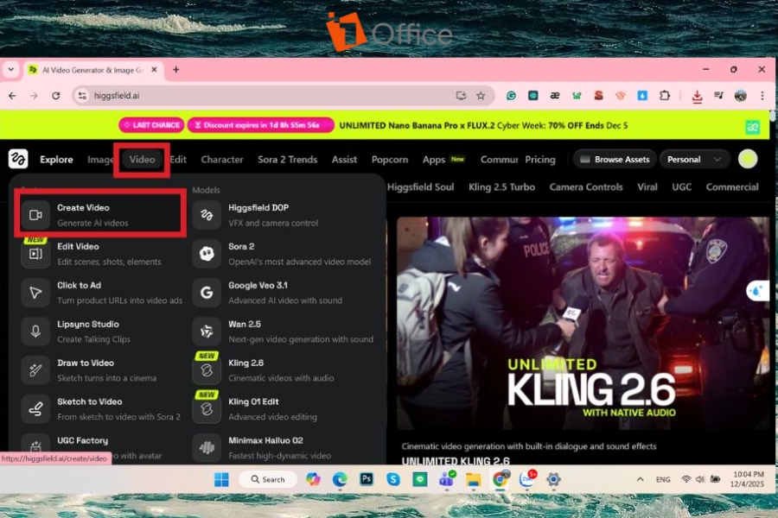
Task: Select the Wan 2.5 model icon
Action: click(x=207, y=332)
